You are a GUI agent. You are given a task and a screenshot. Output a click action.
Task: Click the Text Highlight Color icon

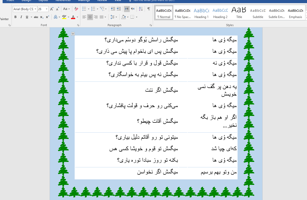coord(64,17)
